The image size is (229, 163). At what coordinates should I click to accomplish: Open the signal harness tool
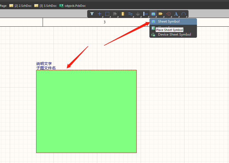(x=145, y=14)
